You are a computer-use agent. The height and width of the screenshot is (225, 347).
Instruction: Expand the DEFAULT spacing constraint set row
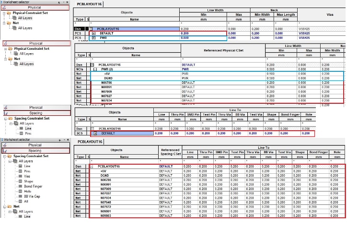(95, 134)
